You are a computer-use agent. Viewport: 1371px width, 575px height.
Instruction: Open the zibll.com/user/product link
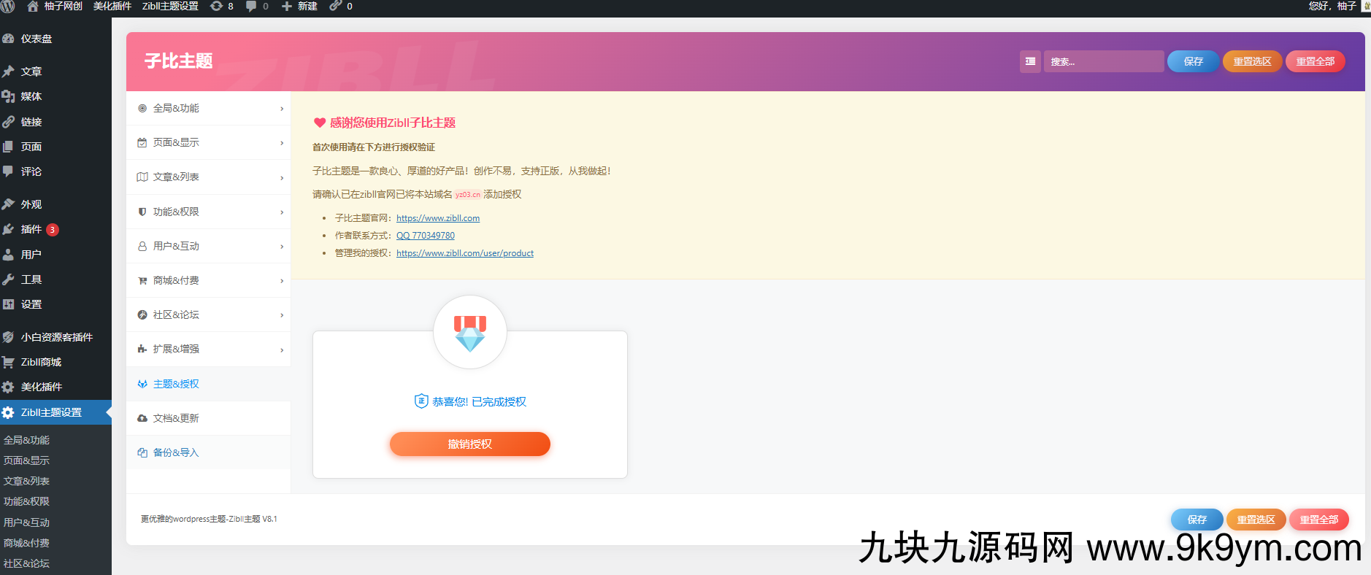(x=465, y=253)
